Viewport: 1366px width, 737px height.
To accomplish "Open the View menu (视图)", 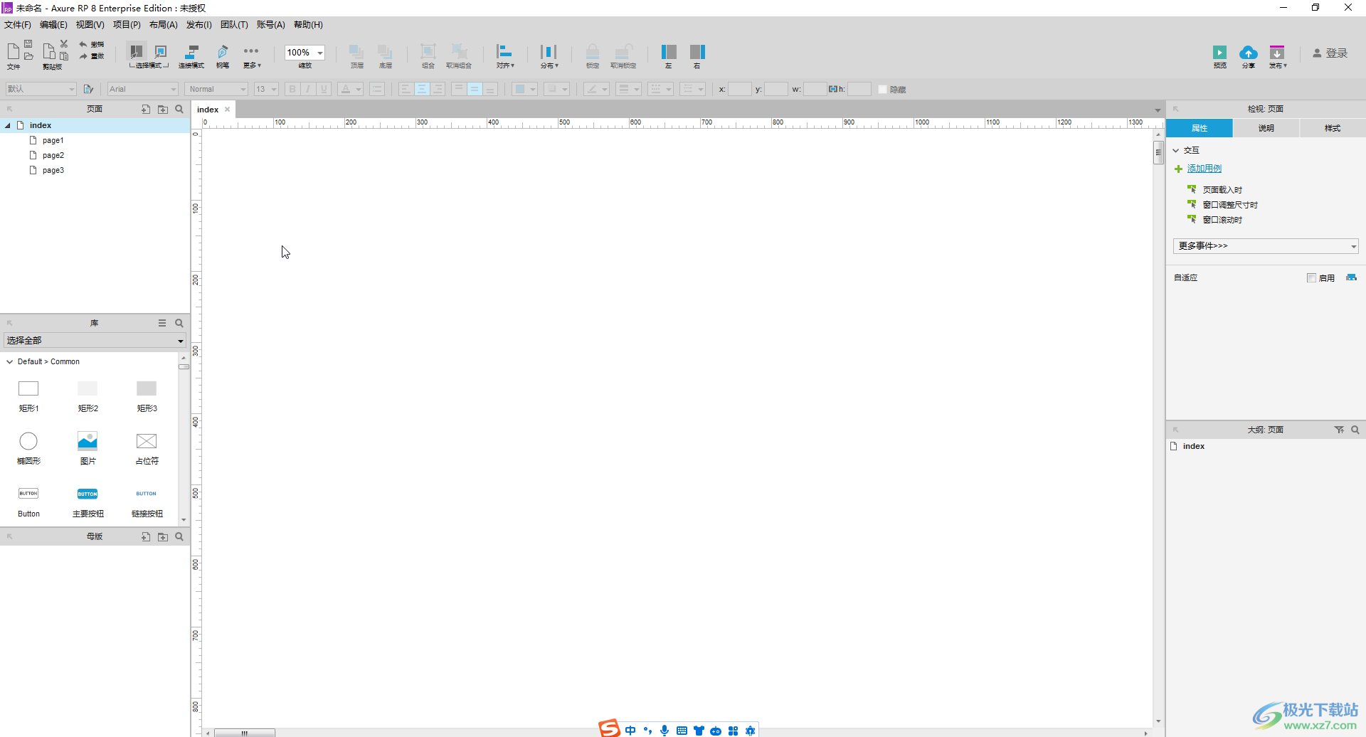I will pos(90,25).
